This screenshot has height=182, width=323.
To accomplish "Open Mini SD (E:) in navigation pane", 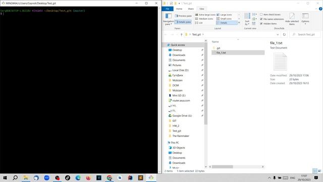I will click(179, 96).
